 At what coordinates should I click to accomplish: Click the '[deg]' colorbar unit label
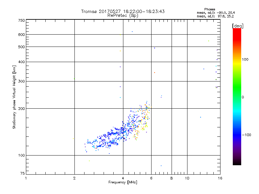[238, 26]
